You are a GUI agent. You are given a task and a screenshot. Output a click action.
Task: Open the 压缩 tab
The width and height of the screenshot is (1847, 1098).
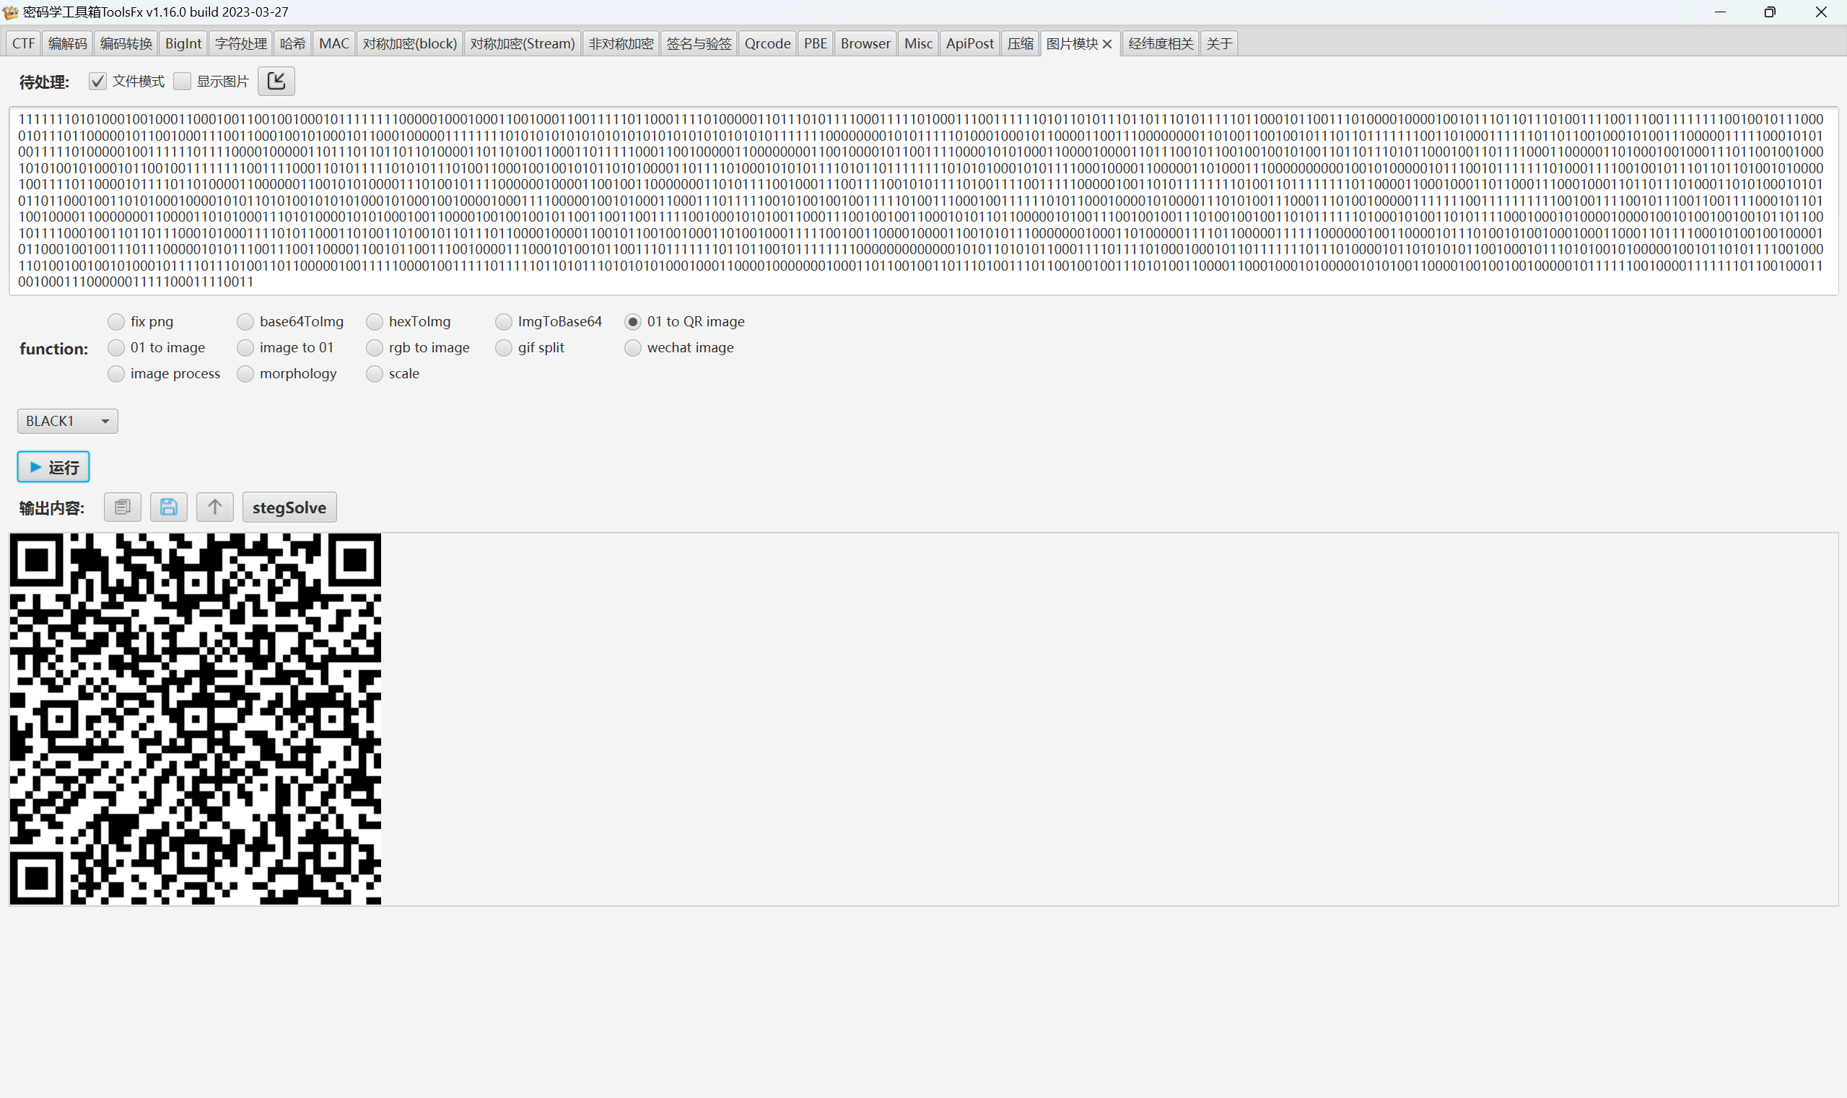[1020, 43]
